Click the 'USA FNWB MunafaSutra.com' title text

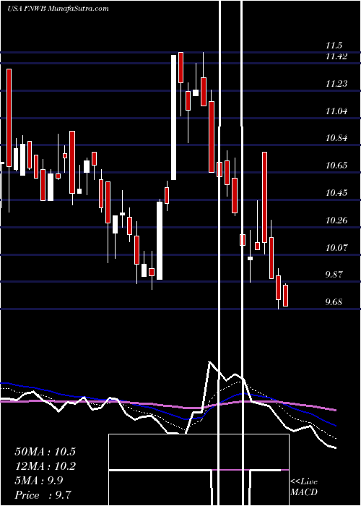(58, 9)
